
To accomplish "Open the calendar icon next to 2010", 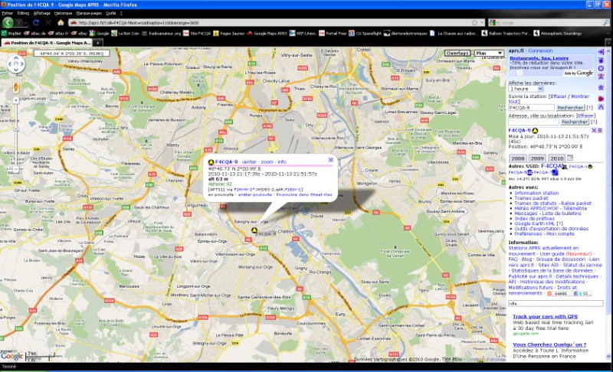I will pos(570,158).
